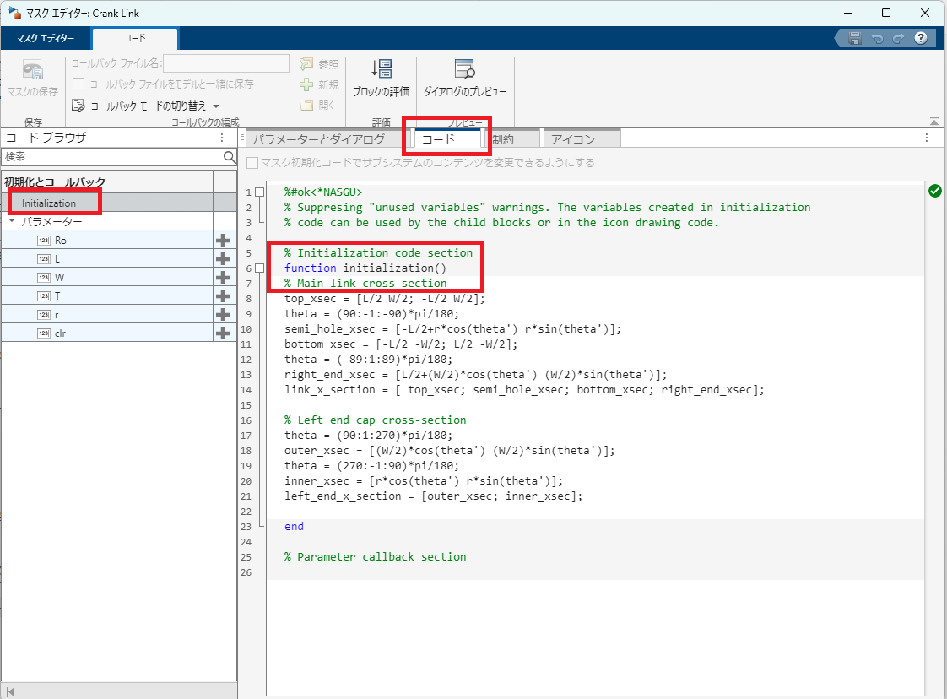Collapse the パラメーター tree node
The height and width of the screenshot is (699, 947).
(x=12, y=221)
